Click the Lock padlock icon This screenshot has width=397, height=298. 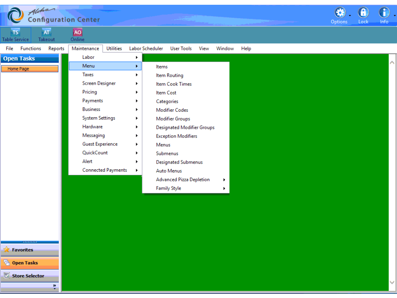click(x=363, y=12)
